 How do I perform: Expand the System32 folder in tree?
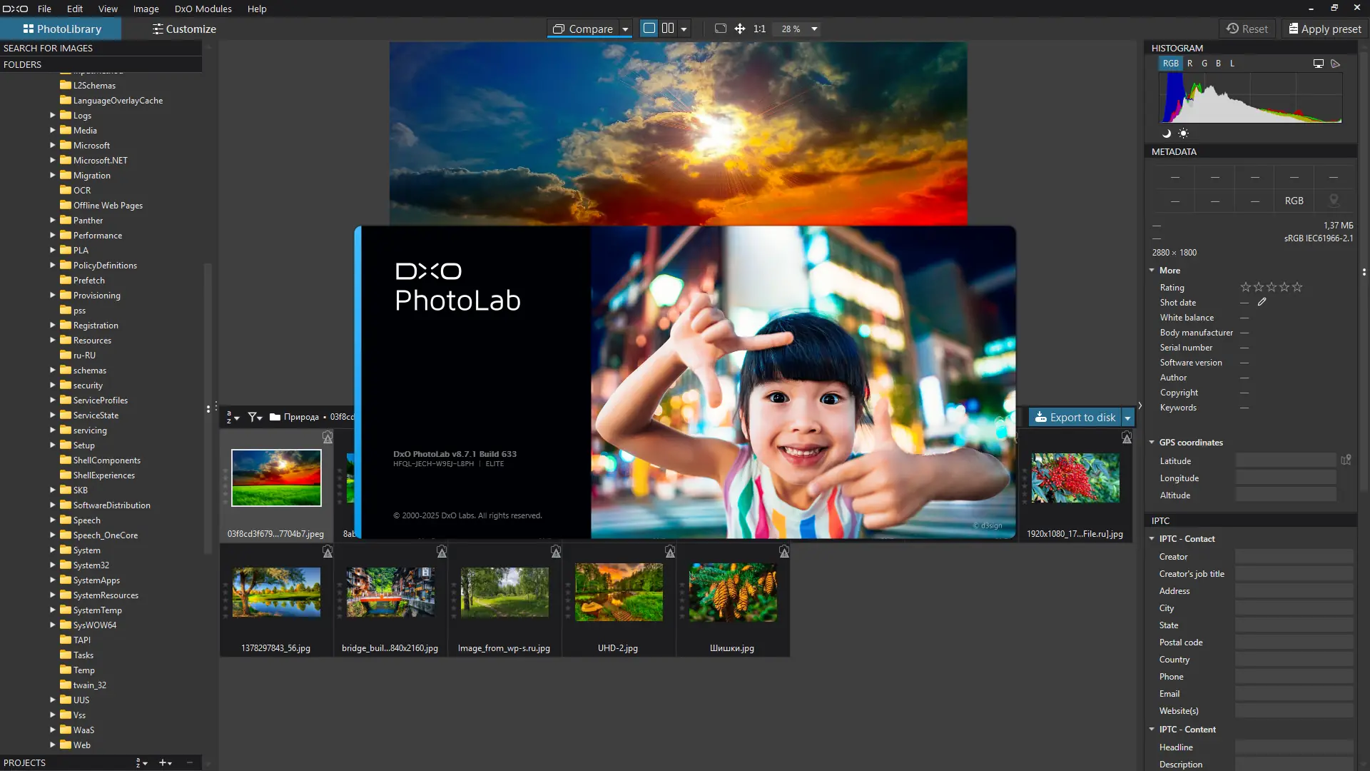[x=53, y=565]
